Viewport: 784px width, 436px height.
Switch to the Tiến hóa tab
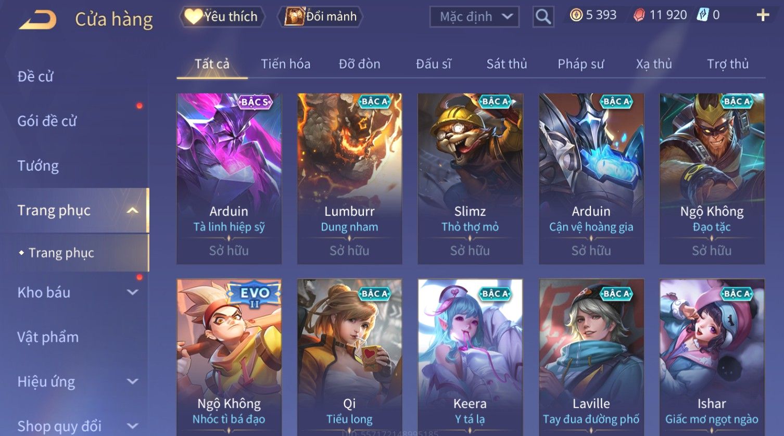[x=285, y=64]
